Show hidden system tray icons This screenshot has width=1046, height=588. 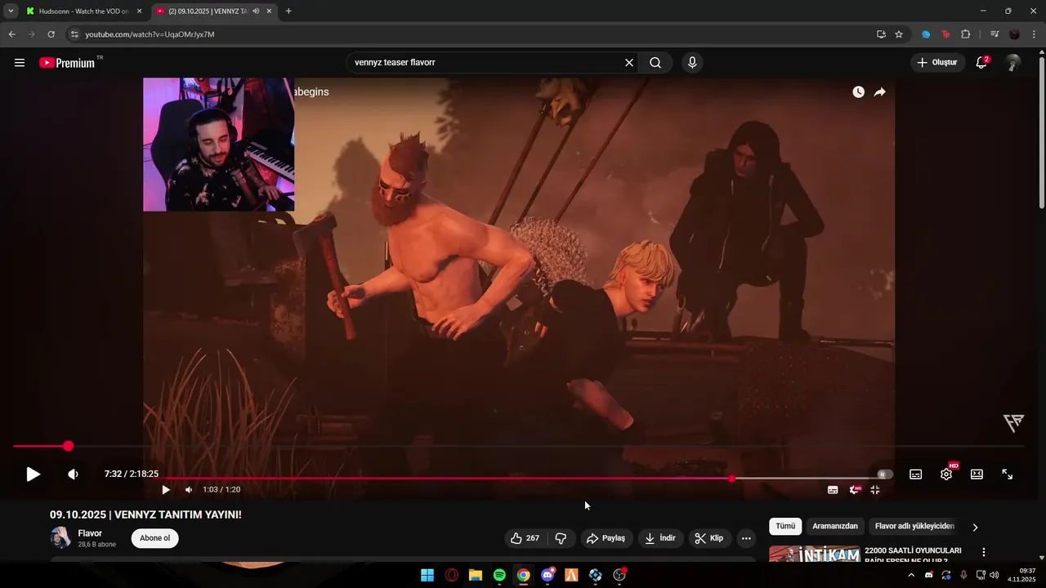pos(911,575)
